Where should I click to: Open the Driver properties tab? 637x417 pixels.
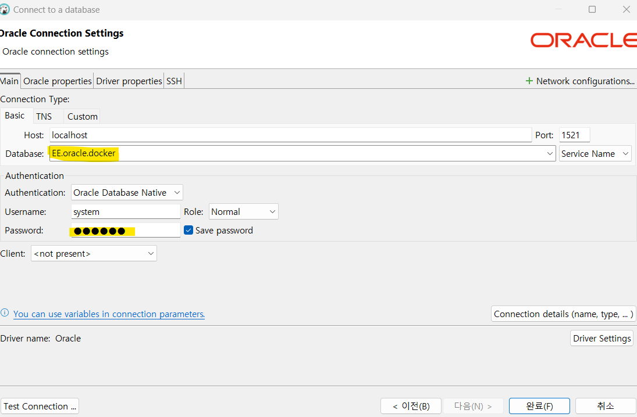(129, 81)
